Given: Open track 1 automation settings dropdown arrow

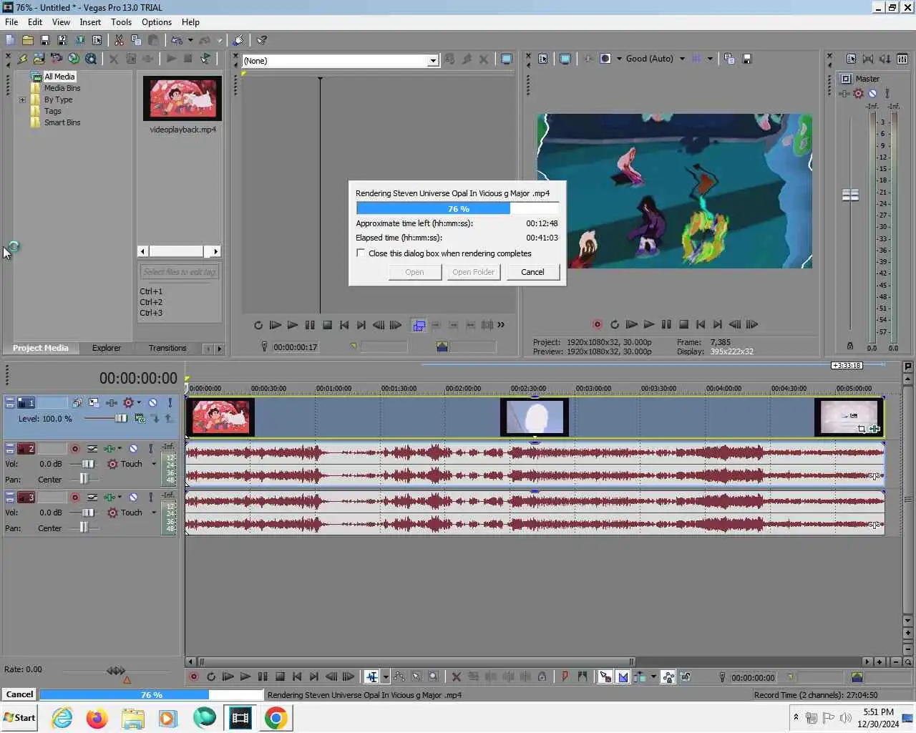Looking at the screenshot, I should [139, 403].
